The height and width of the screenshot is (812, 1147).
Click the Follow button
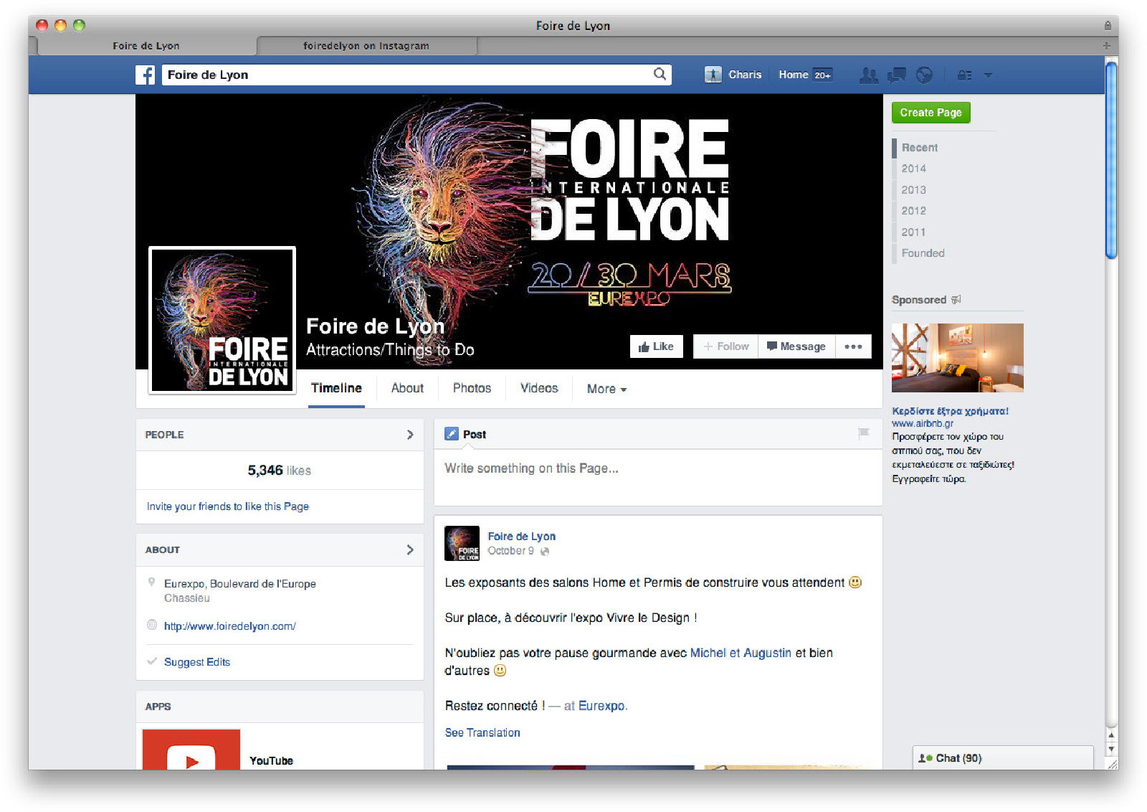point(725,346)
